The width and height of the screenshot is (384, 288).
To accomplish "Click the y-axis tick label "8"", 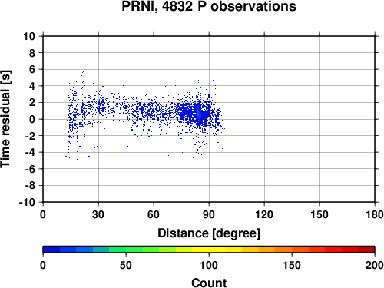I will pos(32,53).
